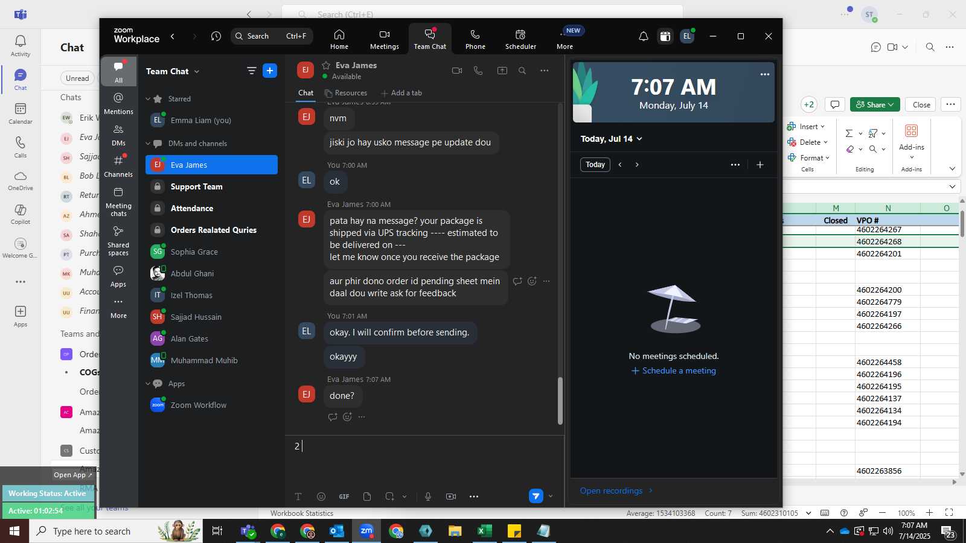Screen dimensions: 966x543
Task: Record an audio message
Action: (x=428, y=497)
